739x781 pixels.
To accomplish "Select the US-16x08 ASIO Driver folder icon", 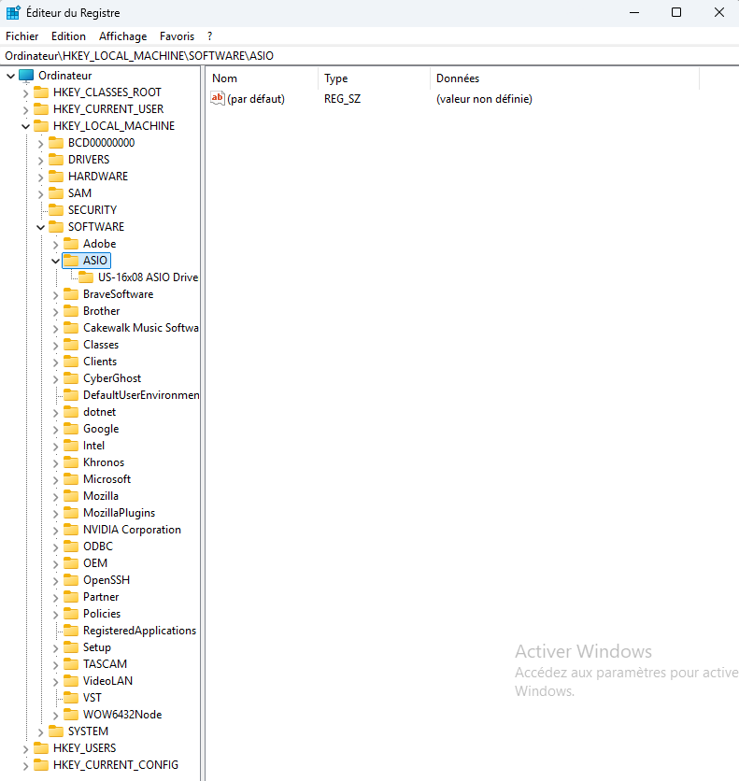I will (x=86, y=277).
